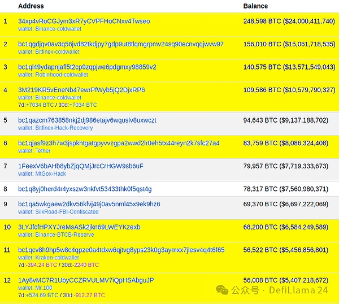Click the WeChat logo icon in the watermark

pos(221,290)
